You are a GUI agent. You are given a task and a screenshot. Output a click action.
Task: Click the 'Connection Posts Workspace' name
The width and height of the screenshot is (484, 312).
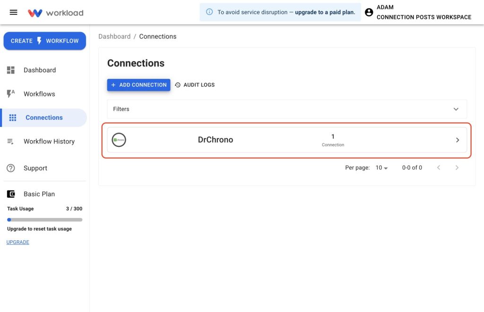click(x=424, y=17)
